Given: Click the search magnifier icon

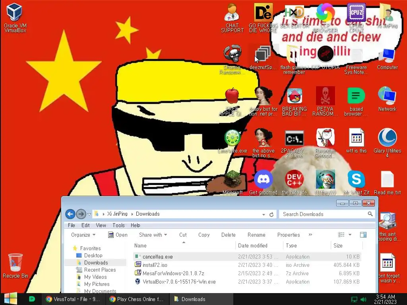Looking at the screenshot, I should [x=370, y=214].
